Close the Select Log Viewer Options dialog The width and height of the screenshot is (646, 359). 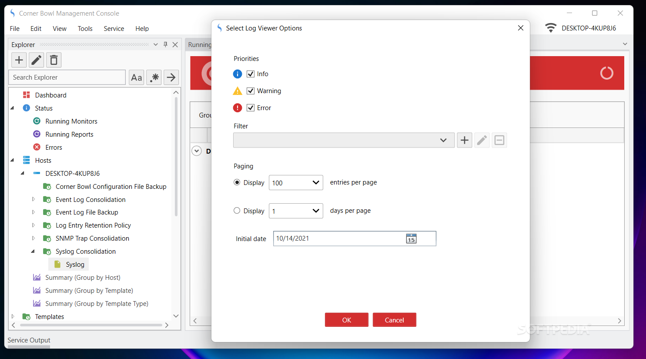tap(521, 28)
